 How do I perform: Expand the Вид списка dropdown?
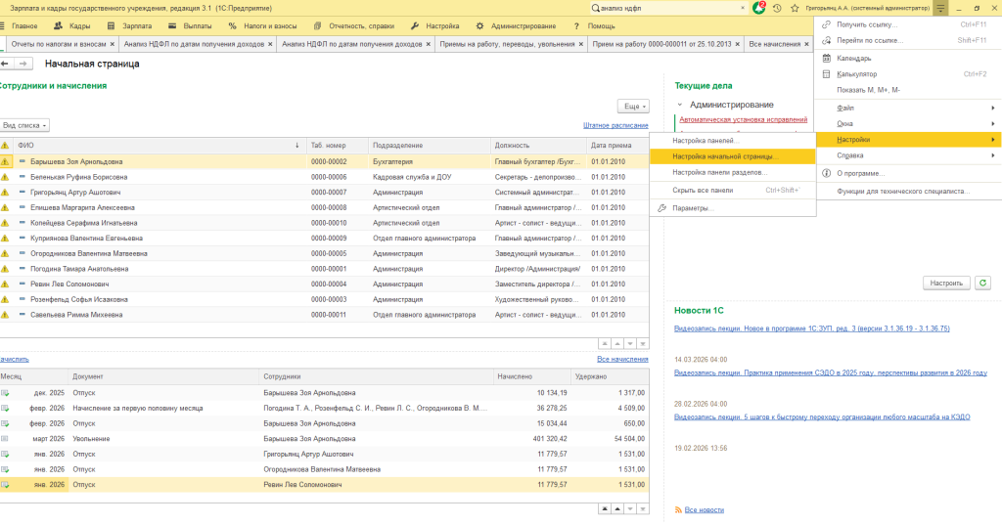click(x=24, y=125)
